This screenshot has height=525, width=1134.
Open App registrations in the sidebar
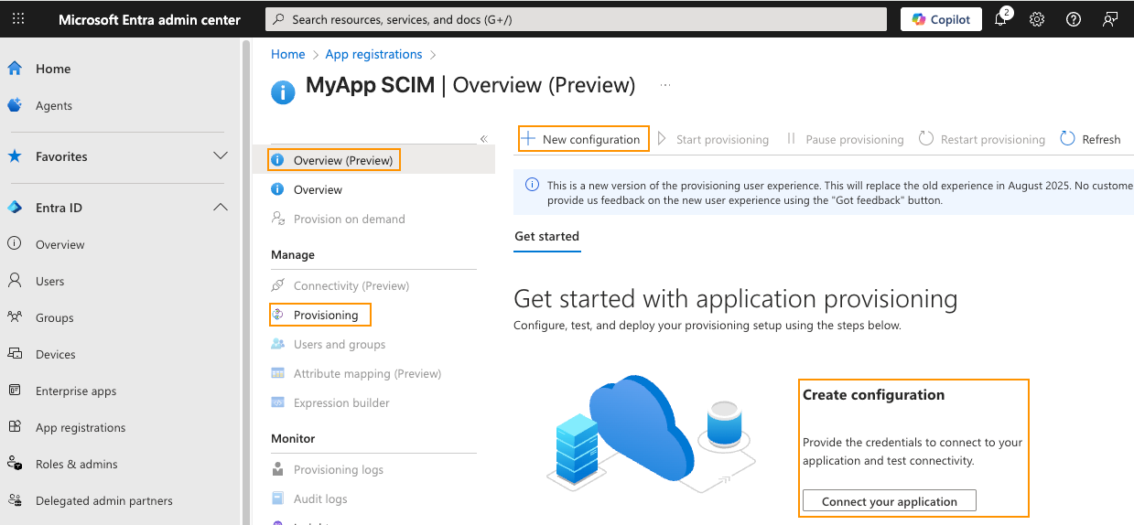(x=81, y=427)
